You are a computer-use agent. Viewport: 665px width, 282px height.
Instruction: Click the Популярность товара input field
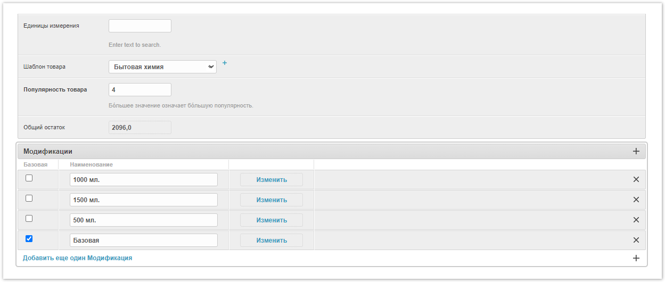tap(140, 89)
